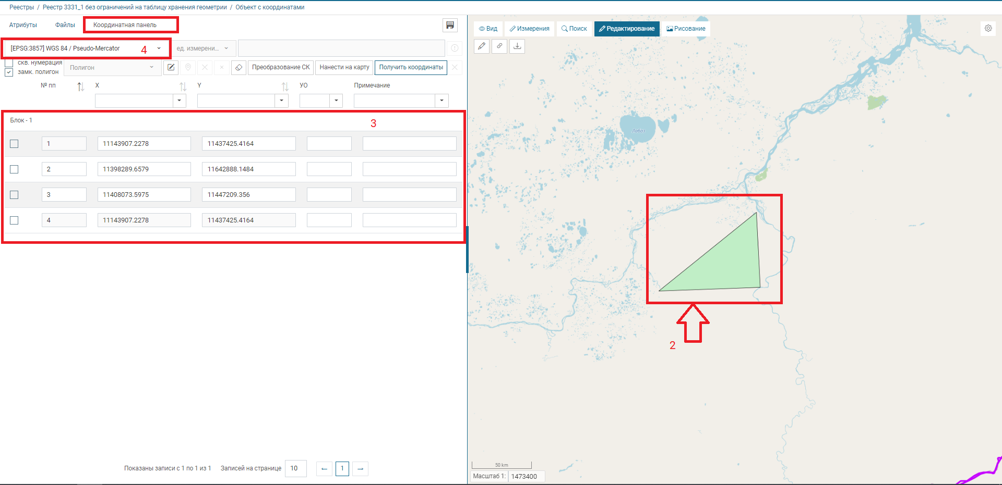
Task: Click the eraser icon in coordinate toolbar
Action: pyautogui.click(x=238, y=67)
